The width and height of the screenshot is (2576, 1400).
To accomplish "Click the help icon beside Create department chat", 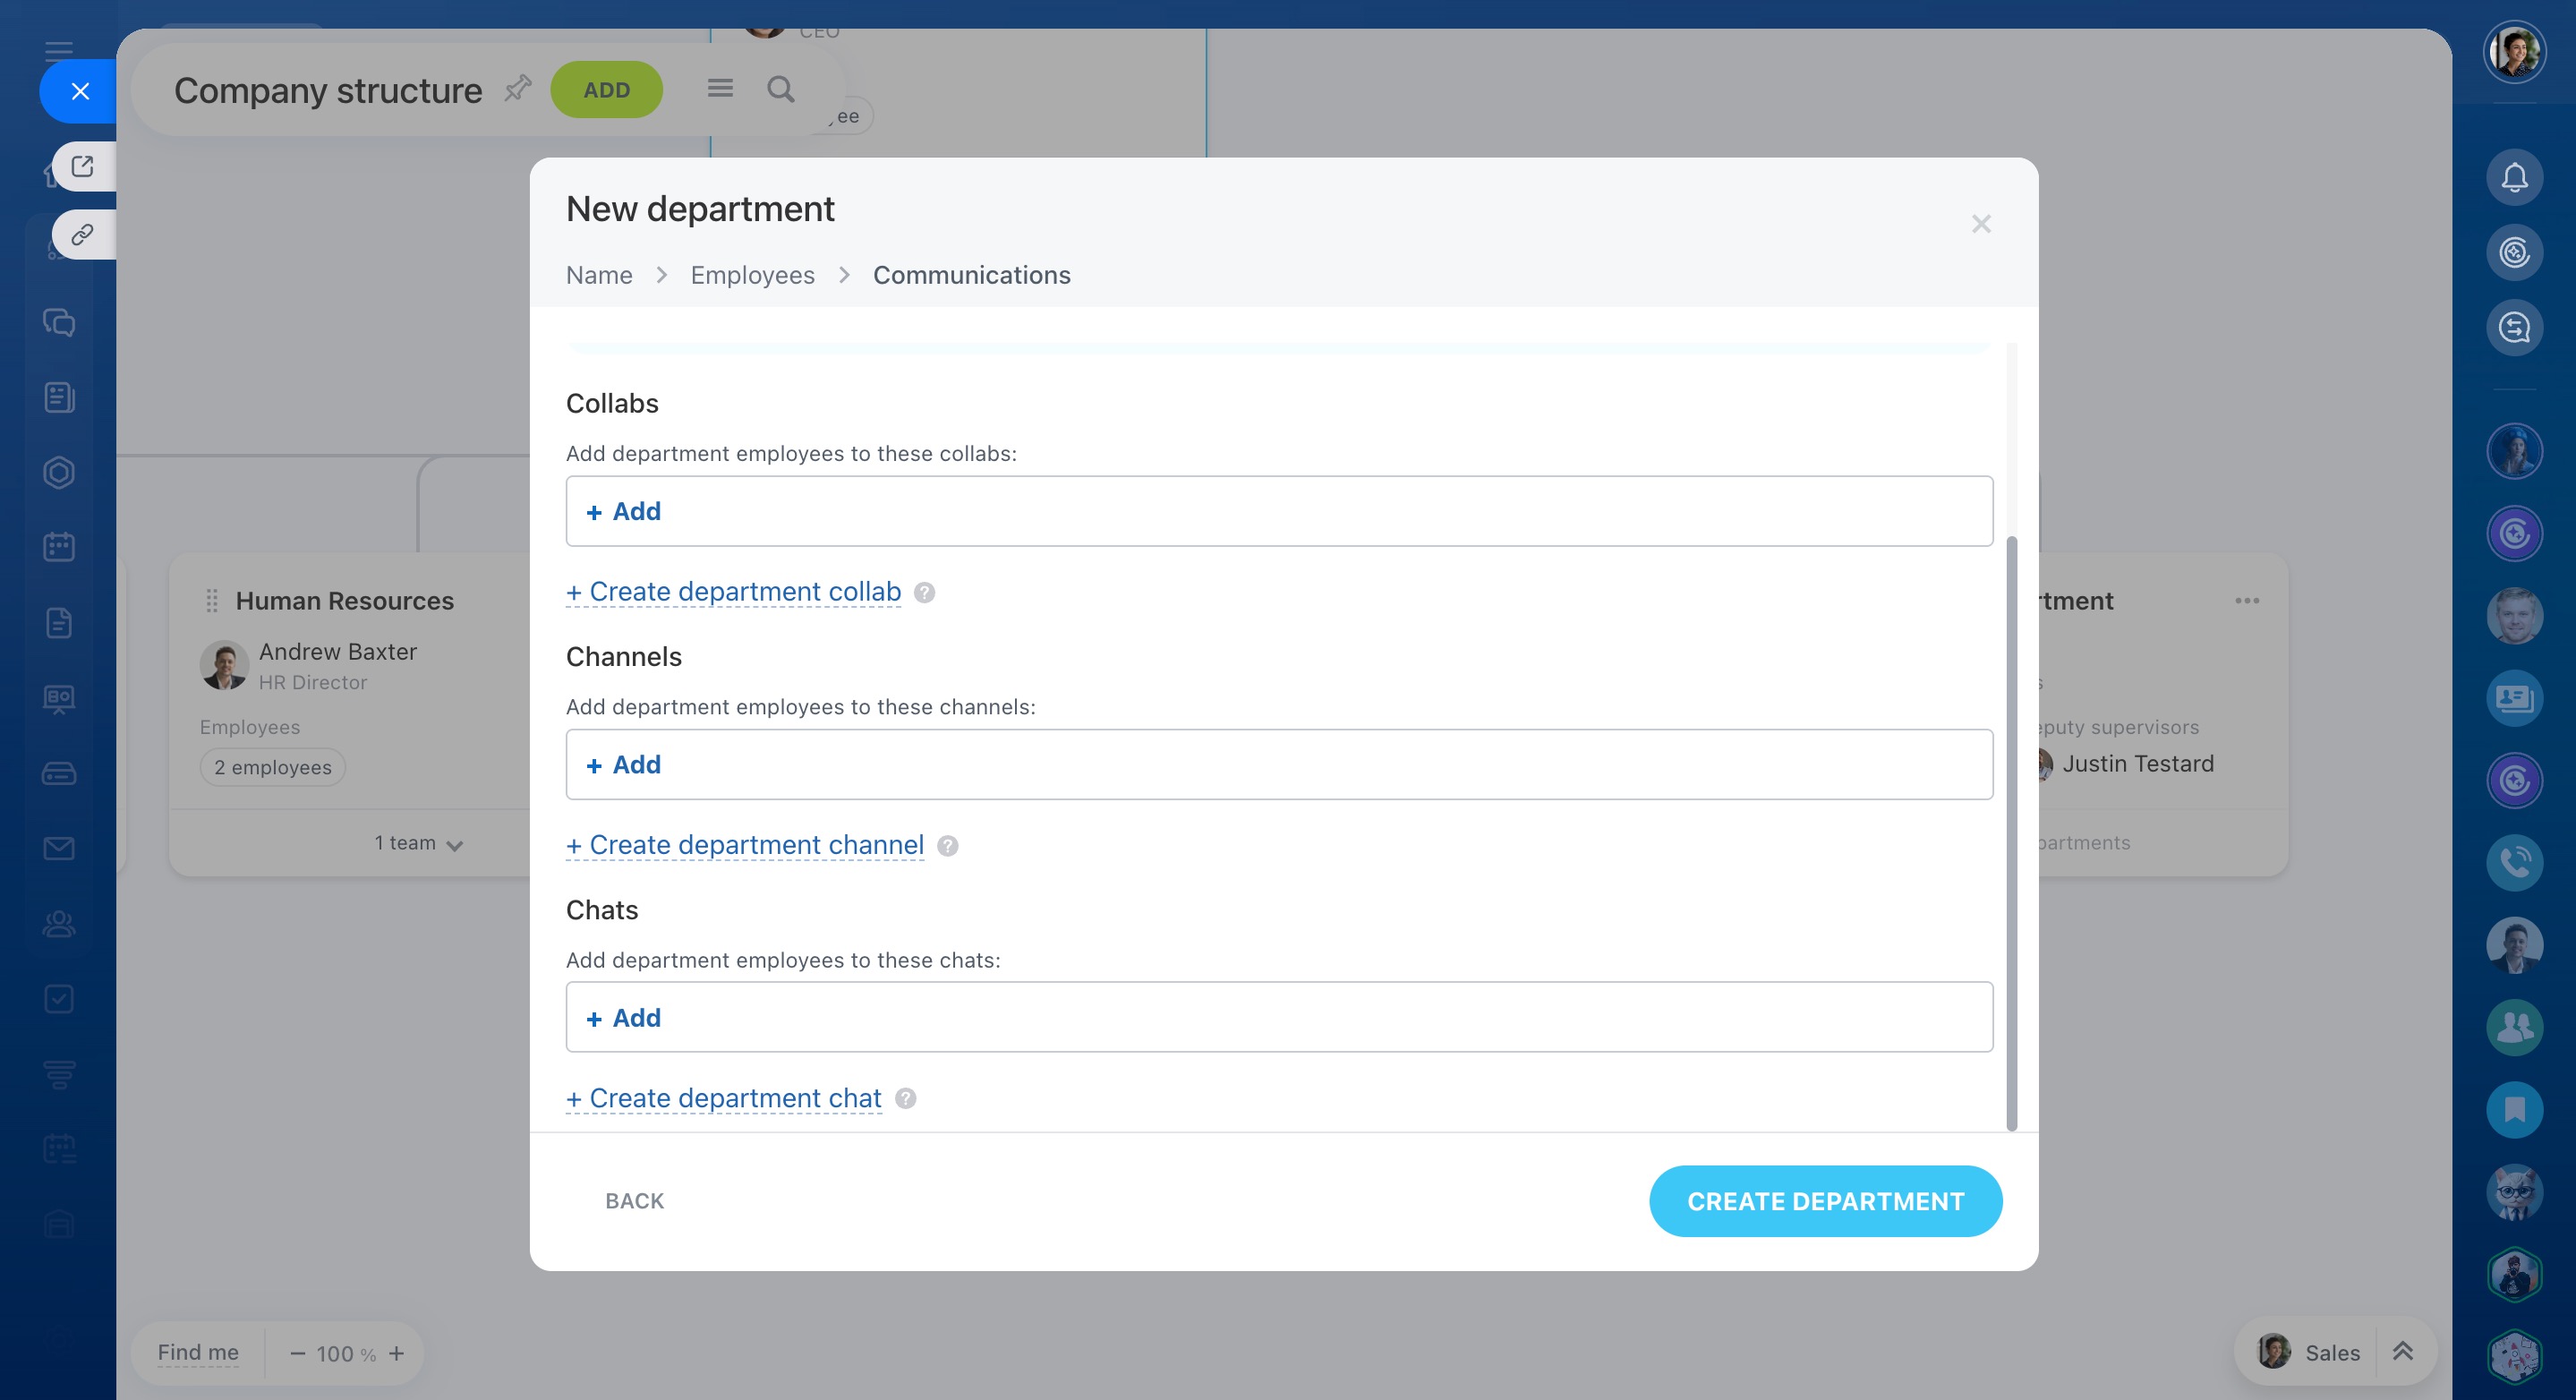I will [x=905, y=1099].
